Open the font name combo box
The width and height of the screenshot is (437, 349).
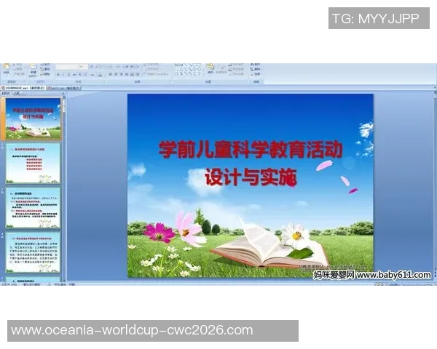click(66, 67)
